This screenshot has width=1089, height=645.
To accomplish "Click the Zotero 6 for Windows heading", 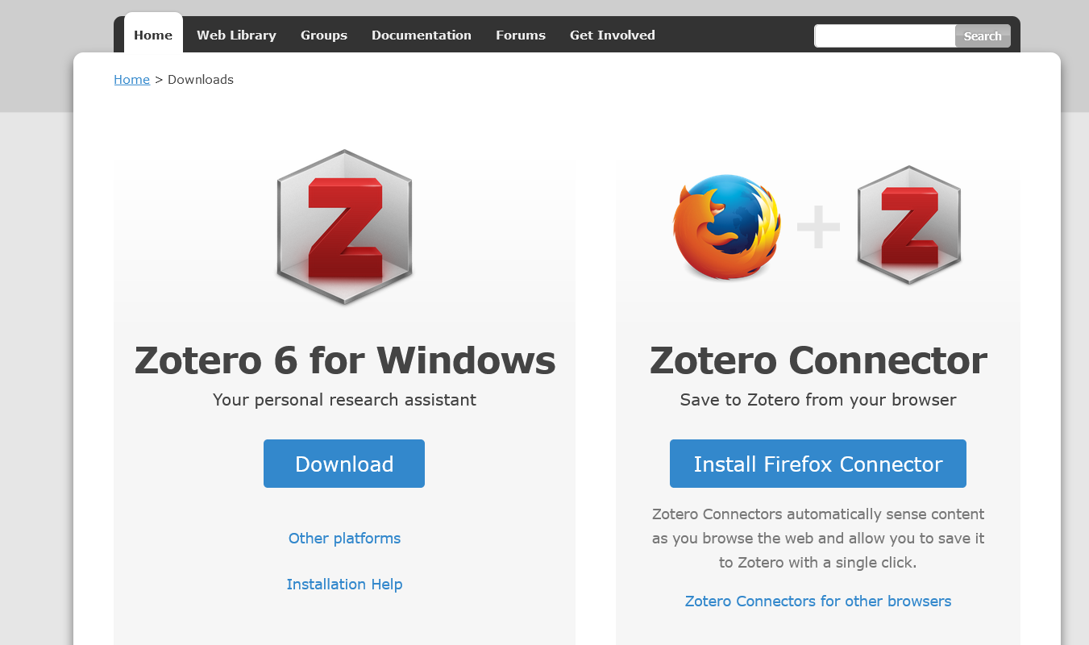I will tap(345, 360).
